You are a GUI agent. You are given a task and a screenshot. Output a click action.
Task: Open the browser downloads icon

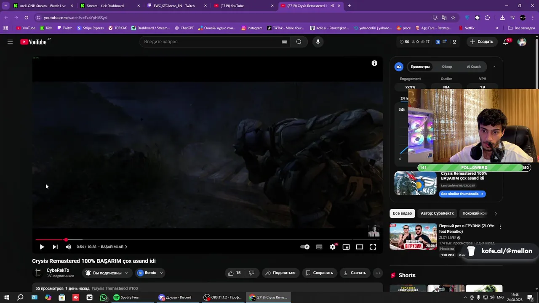point(502,18)
